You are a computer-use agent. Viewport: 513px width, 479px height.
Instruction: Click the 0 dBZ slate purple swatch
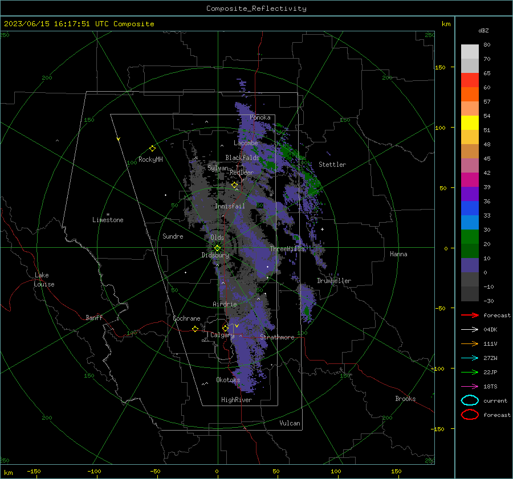point(470,265)
